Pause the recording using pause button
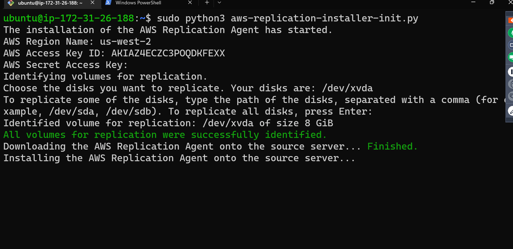 (x=511, y=72)
